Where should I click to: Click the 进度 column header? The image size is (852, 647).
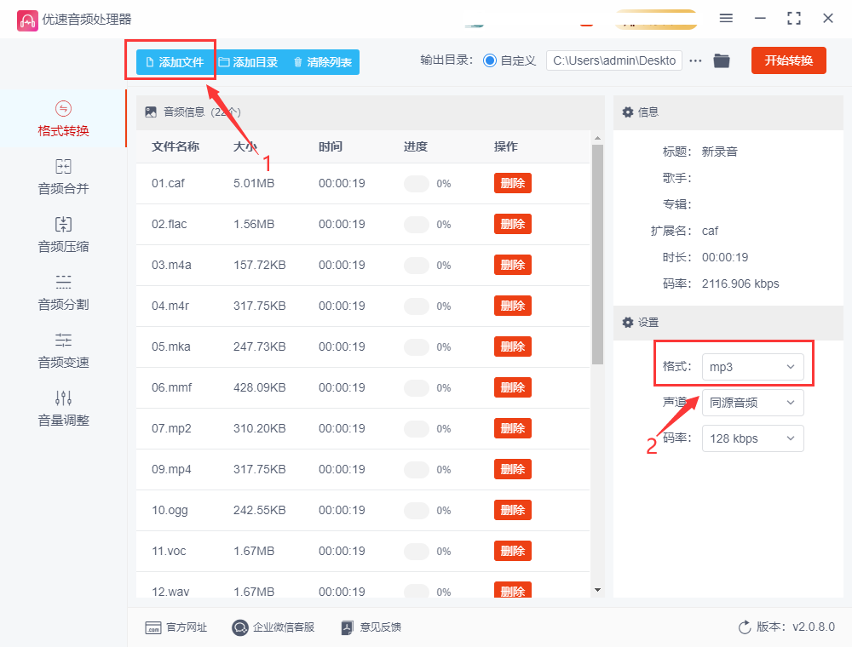tap(415, 146)
